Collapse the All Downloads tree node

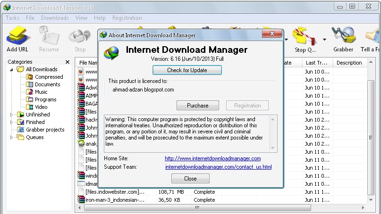point(11,70)
